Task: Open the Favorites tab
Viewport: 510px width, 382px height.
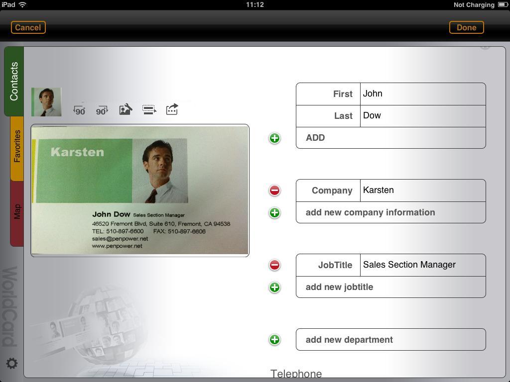Action: [17, 147]
